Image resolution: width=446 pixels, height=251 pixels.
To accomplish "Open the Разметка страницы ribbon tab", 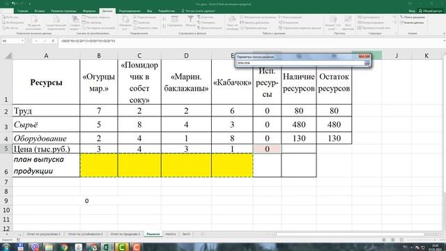I will pos(63,11).
